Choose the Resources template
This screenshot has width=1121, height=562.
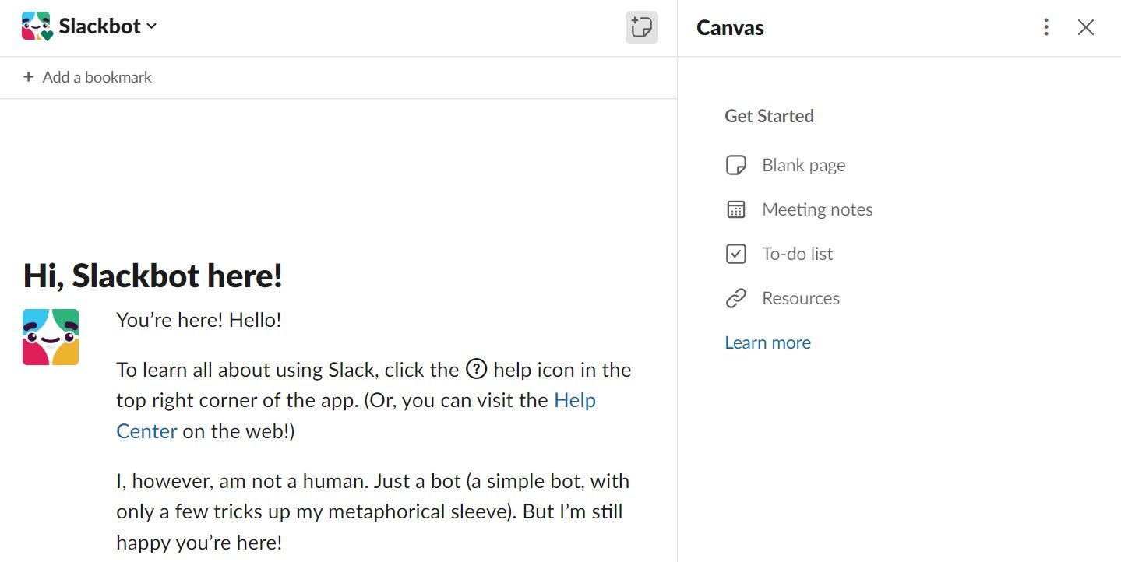800,298
